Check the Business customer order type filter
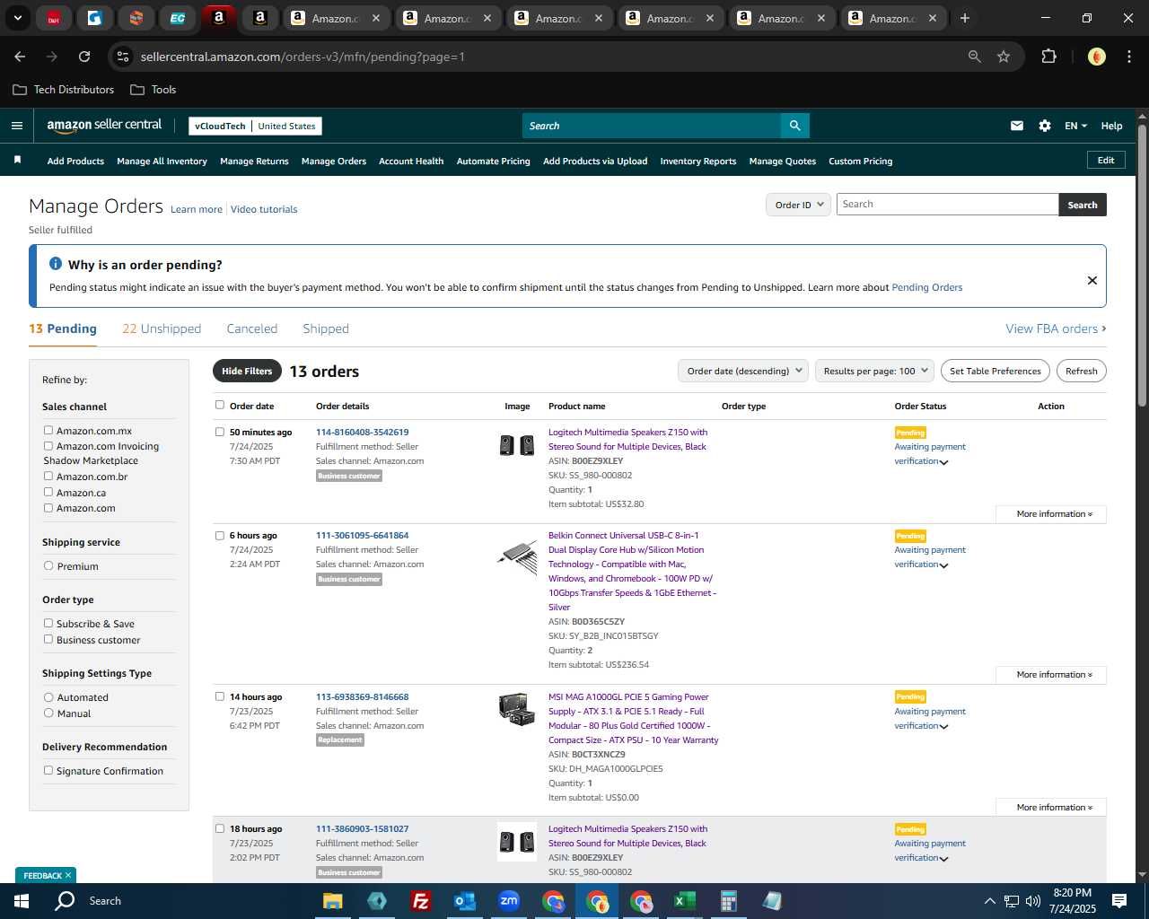Viewport: 1149px width, 919px height. tap(48, 639)
